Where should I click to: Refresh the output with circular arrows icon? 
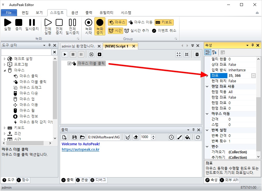(x=198, y=137)
